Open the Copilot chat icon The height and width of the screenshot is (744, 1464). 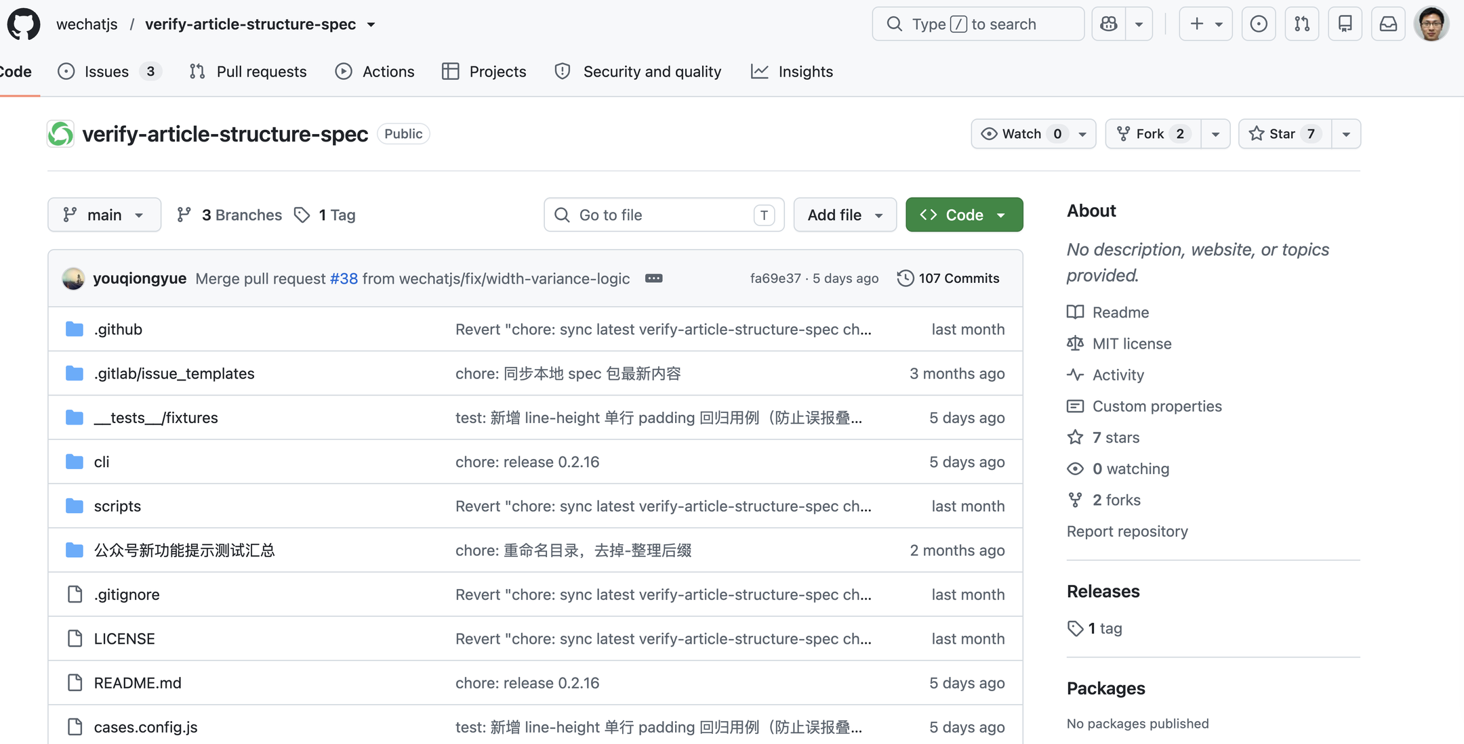coord(1109,24)
